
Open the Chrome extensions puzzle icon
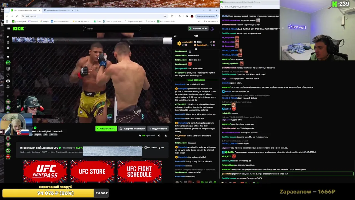point(172,16)
